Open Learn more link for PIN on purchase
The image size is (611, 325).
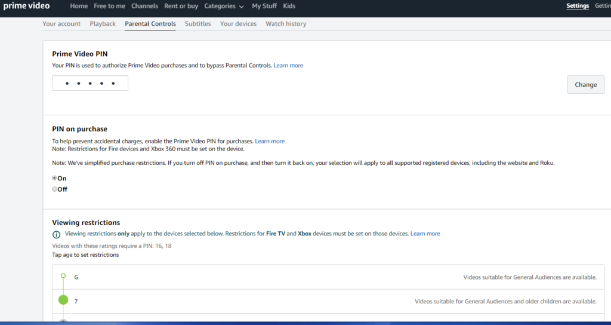pos(270,141)
